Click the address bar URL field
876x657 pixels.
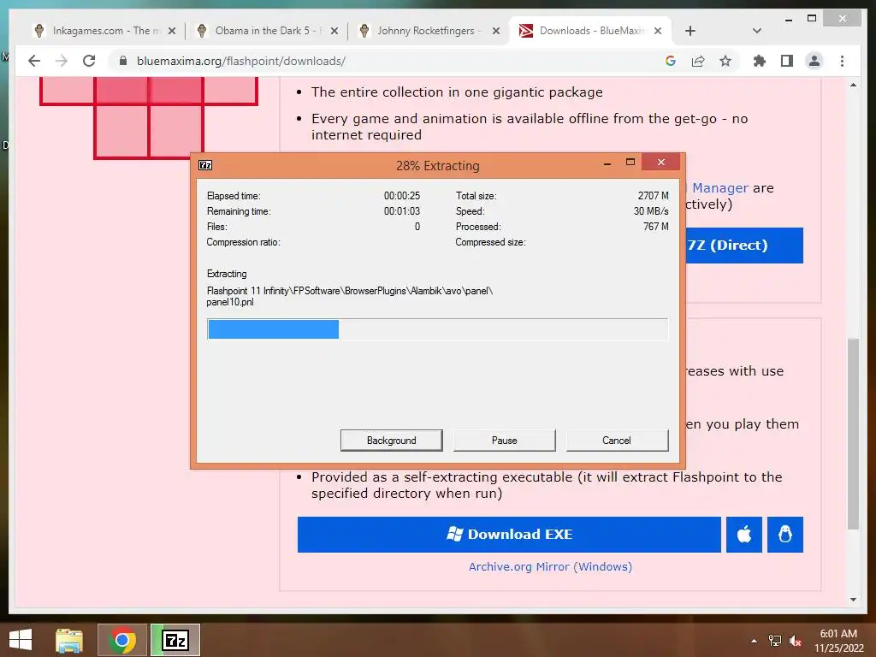tap(386, 61)
